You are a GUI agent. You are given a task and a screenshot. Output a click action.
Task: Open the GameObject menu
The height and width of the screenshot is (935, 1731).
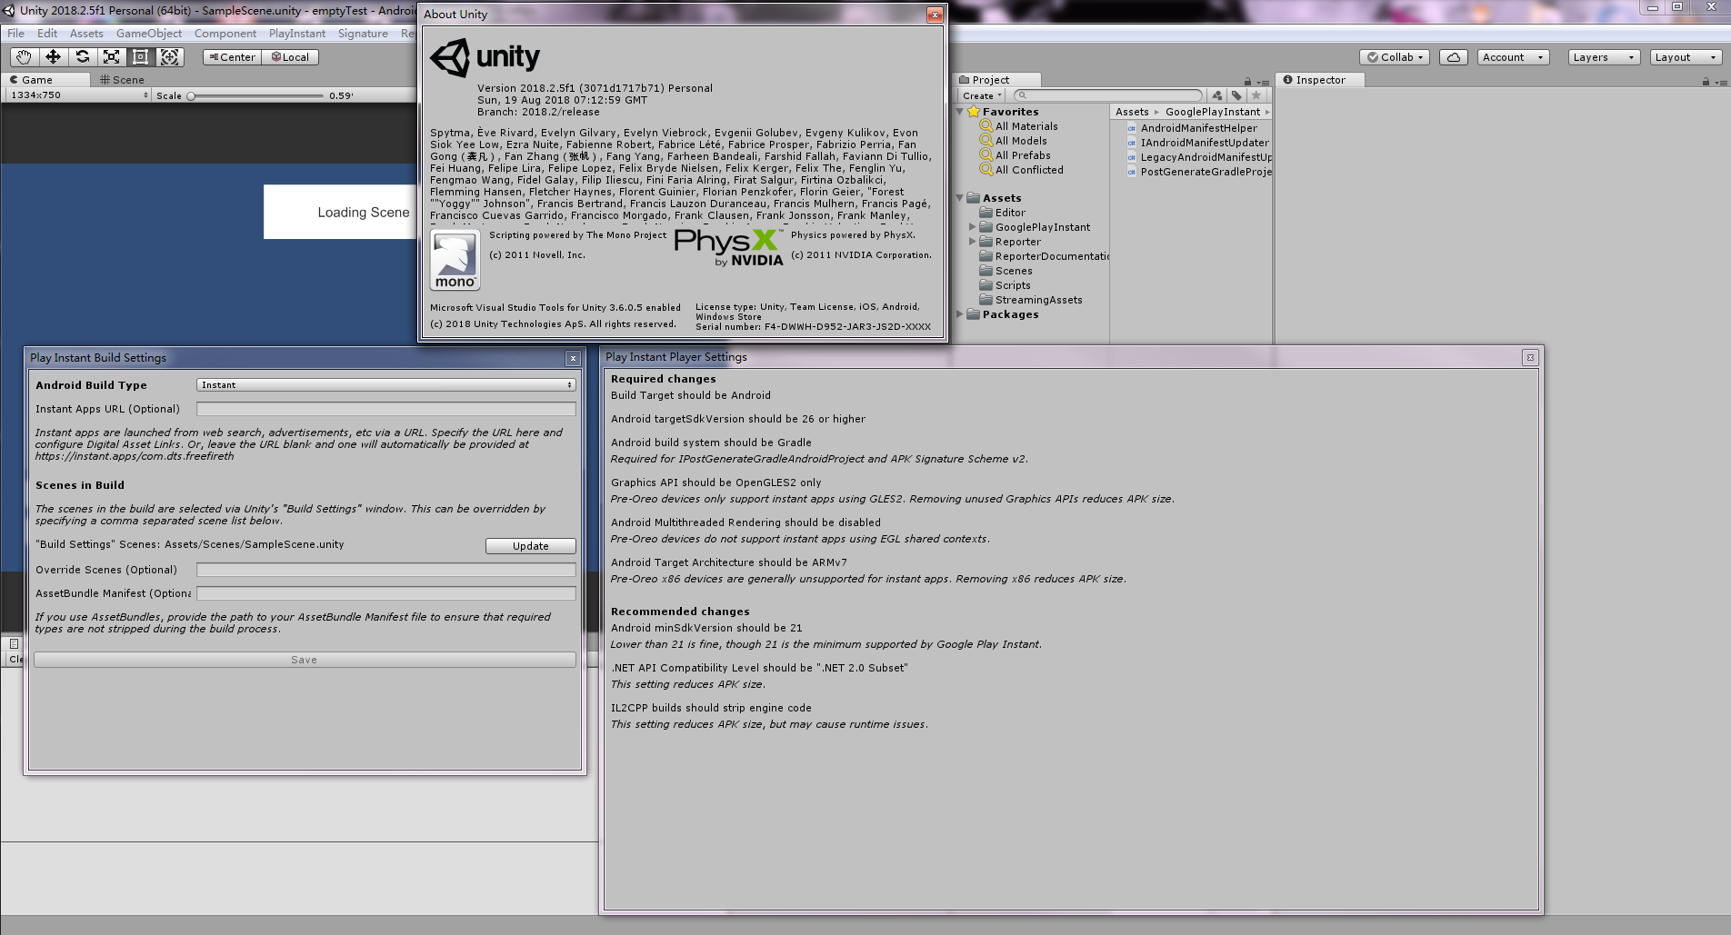149,34
